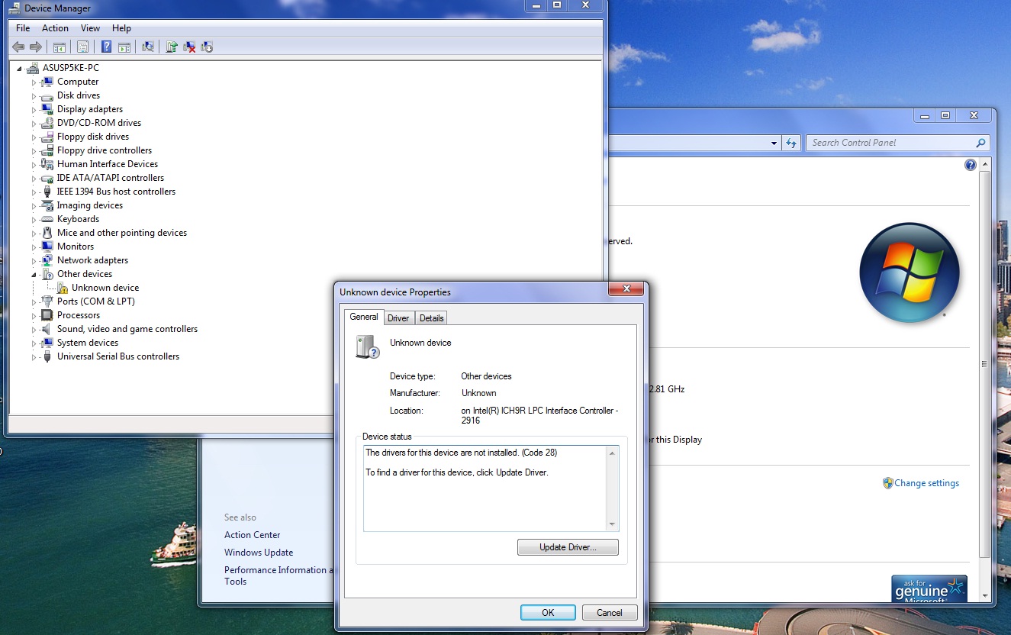
Task: Click the Network adapters category icon
Action: click(x=47, y=260)
